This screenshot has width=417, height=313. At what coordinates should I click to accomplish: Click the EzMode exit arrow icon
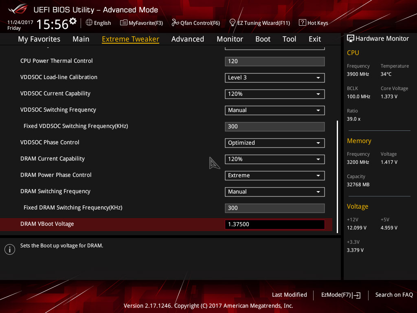356,295
